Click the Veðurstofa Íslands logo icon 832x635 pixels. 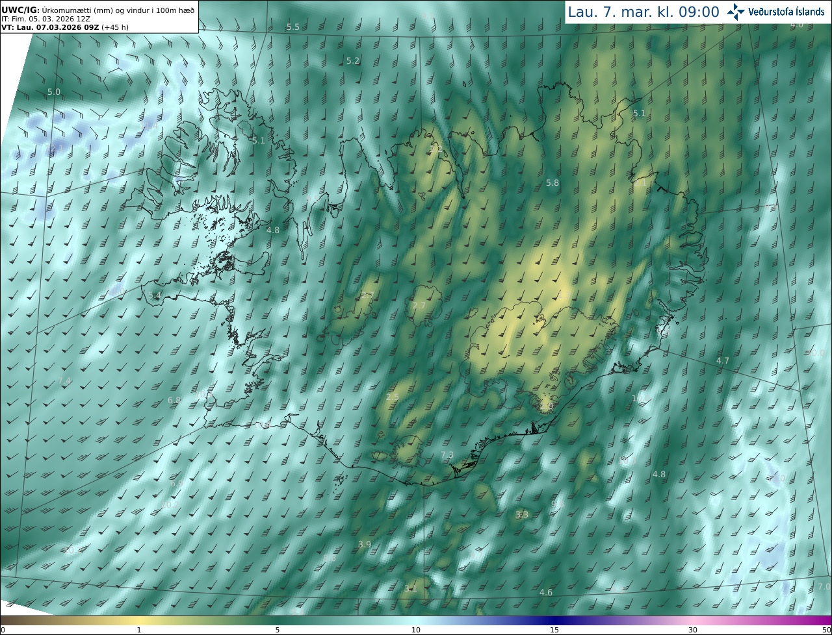(736, 12)
